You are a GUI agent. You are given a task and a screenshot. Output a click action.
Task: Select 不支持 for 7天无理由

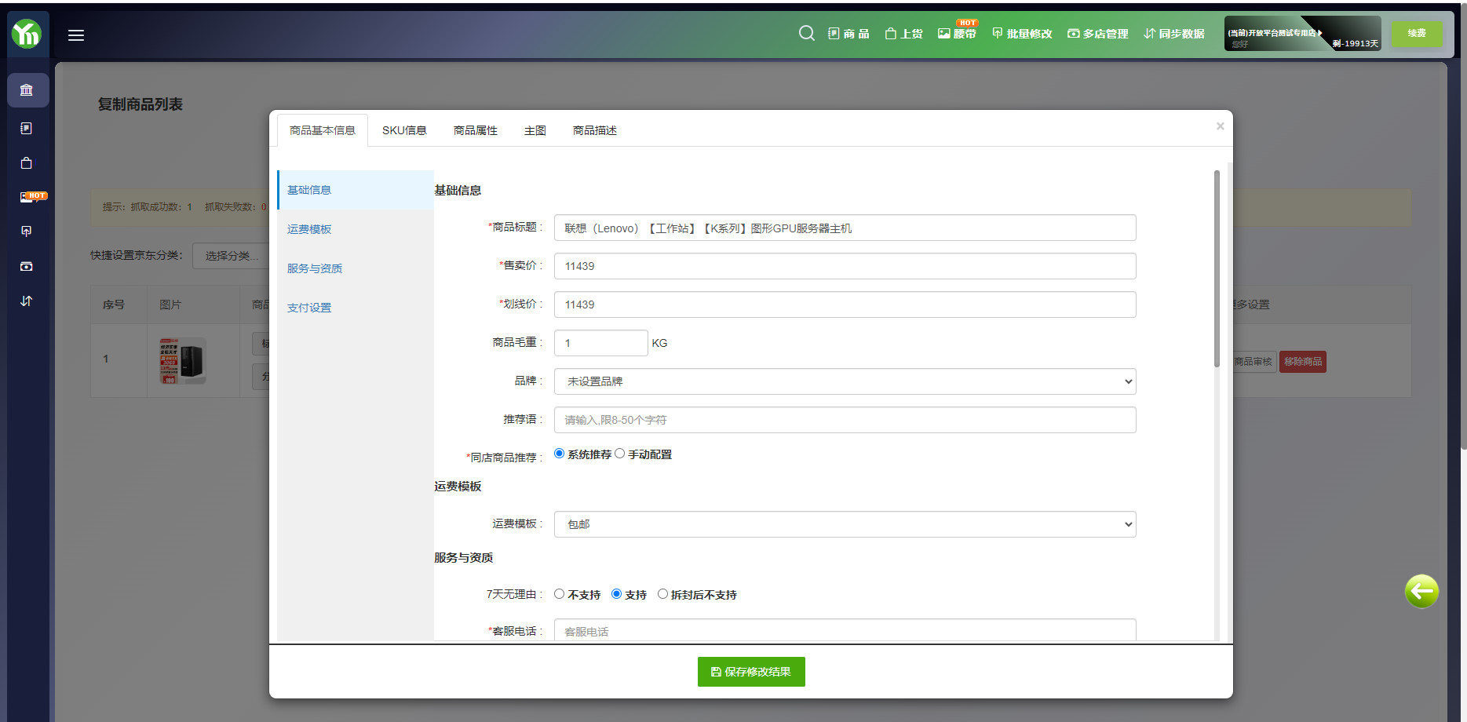[560, 594]
